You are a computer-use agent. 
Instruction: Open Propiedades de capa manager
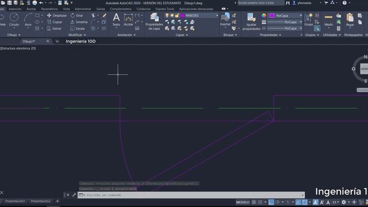pyautogui.click(x=154, y=22)
